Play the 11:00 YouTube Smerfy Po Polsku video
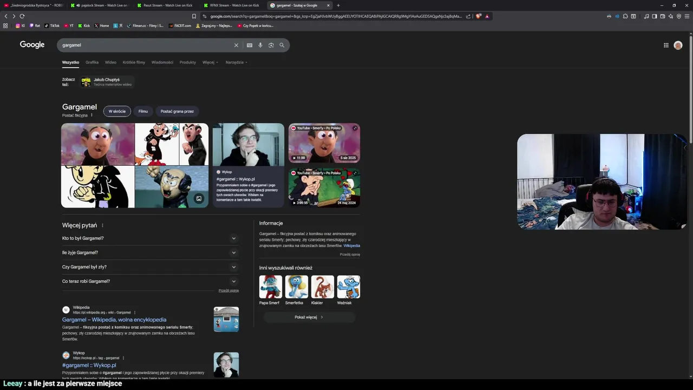Screen dimensions: 693x390 pos(324,143)
